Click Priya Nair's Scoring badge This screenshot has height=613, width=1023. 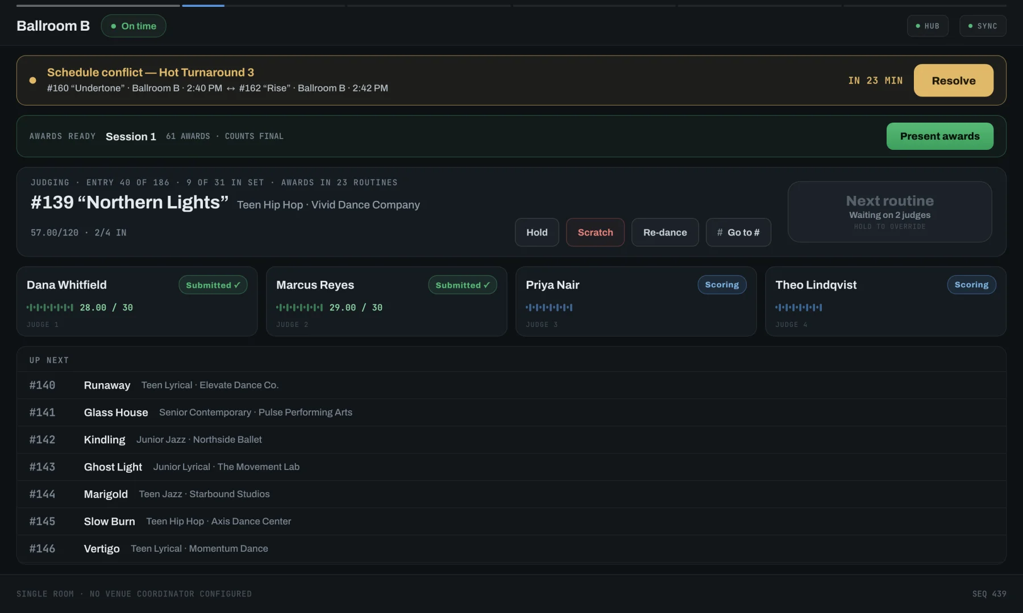722,284
